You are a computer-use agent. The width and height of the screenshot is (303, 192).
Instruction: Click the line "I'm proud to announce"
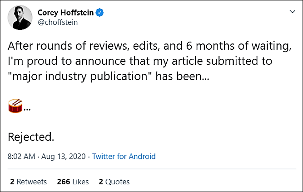pos(140,61)
